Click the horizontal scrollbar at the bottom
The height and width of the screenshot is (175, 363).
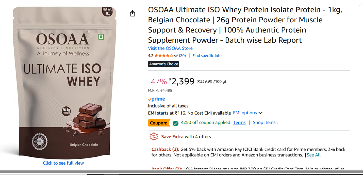[178, 172]
